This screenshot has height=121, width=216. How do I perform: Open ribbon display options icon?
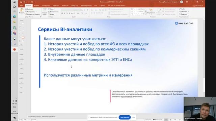point(187,2)
